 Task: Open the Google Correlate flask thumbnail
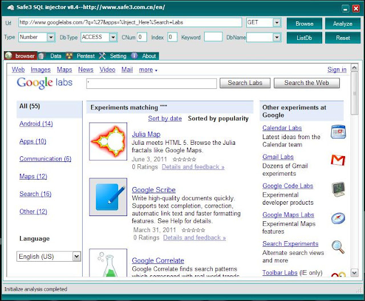click(x=108, y=263)
